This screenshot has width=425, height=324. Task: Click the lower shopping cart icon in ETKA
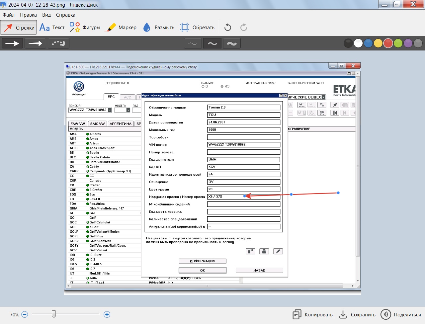(322, 113)
